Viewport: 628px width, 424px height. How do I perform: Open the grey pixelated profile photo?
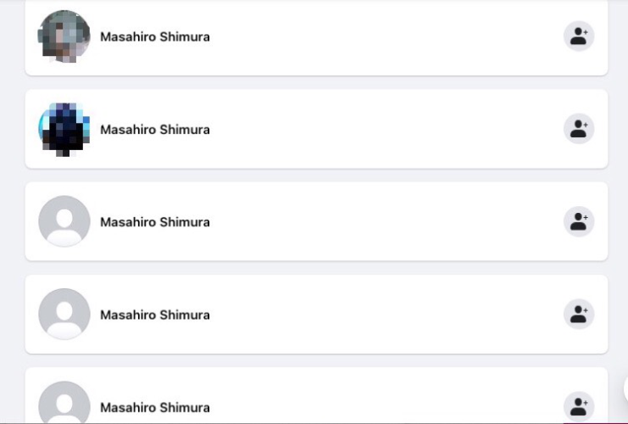click(x=64, y=36)
